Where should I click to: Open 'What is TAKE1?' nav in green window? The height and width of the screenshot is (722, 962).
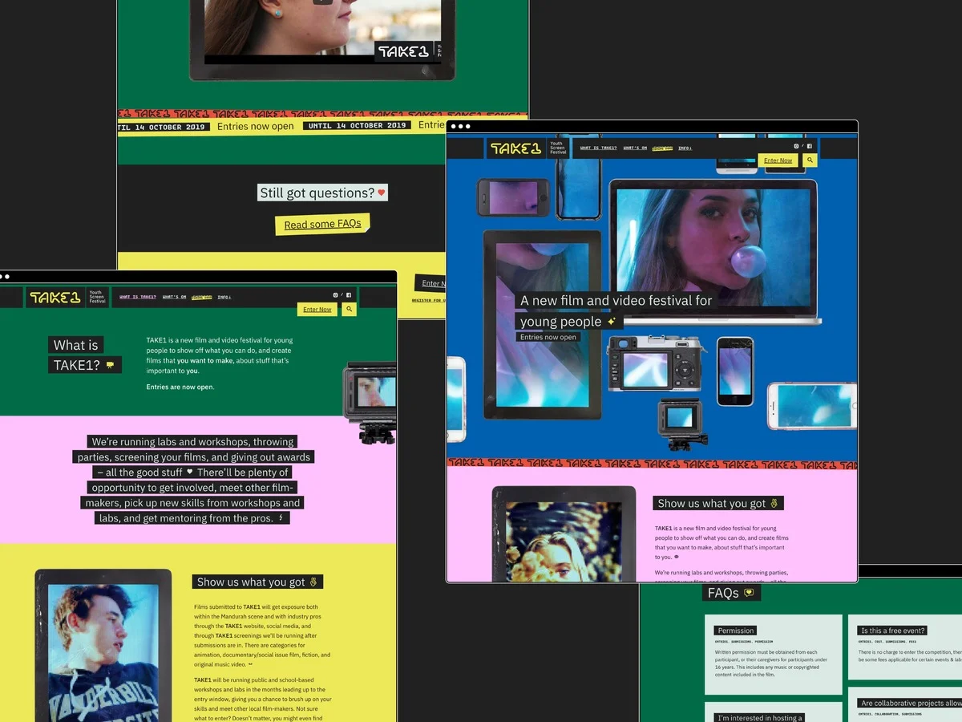point(138,297)
